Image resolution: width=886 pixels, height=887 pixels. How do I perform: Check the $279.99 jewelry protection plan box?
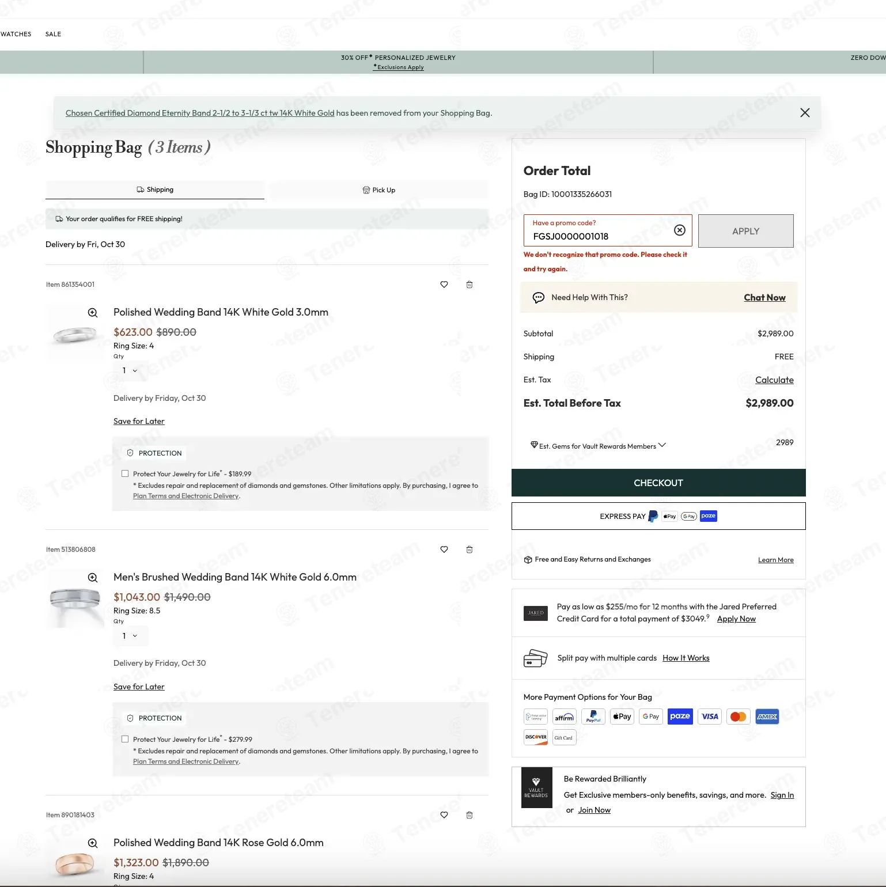(x=125, y=739)
